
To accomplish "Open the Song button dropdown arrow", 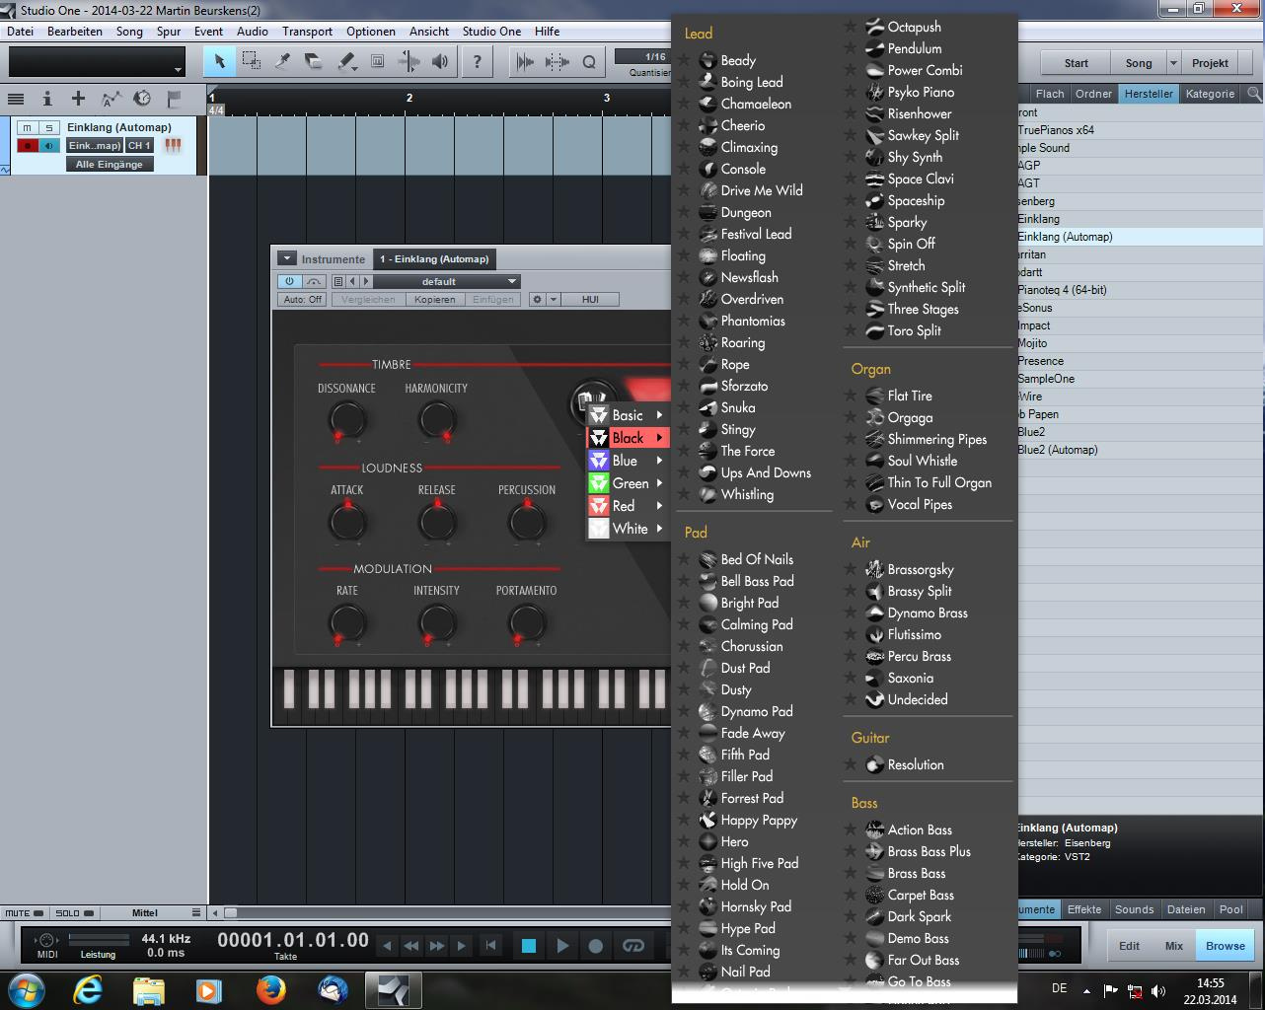I will point(1173,63).
